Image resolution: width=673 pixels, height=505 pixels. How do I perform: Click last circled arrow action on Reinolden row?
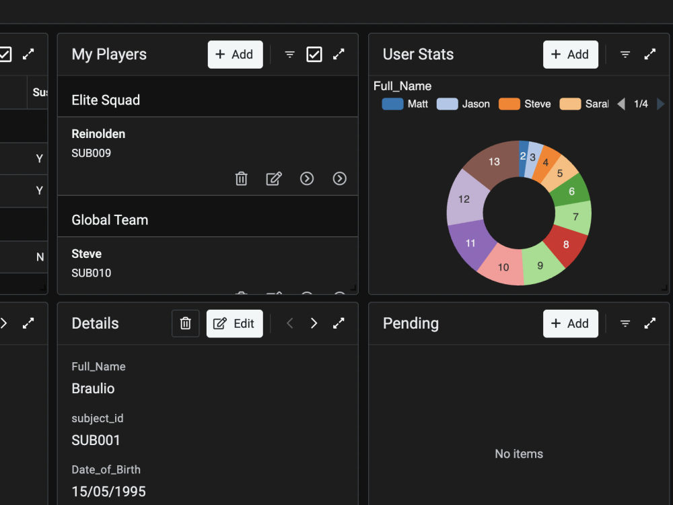(339, 178)
